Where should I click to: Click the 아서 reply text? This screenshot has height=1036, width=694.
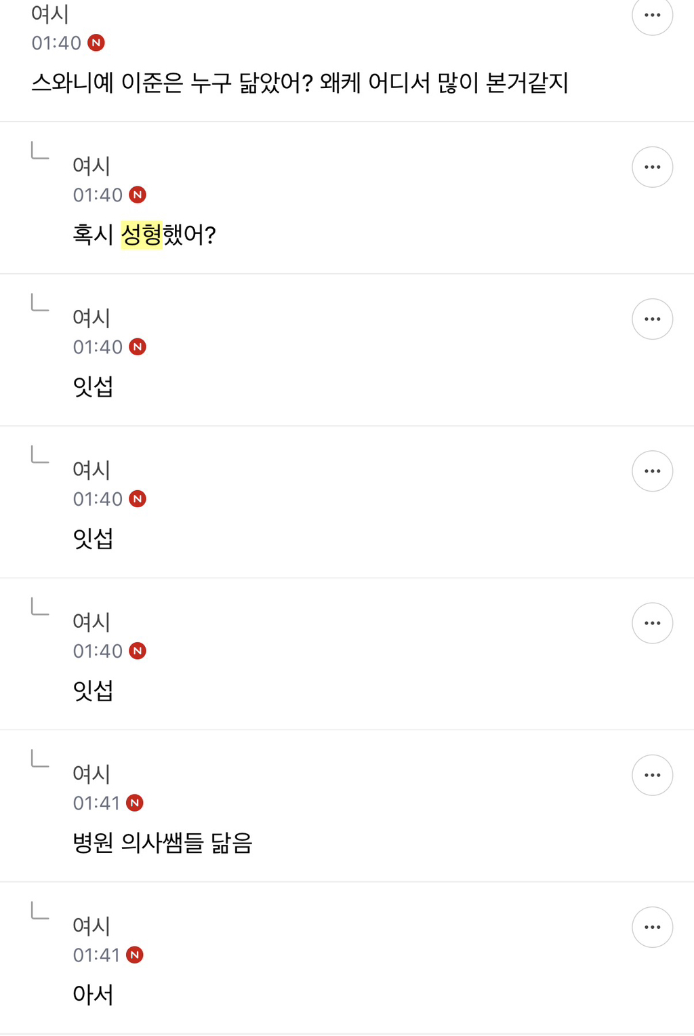93,995
